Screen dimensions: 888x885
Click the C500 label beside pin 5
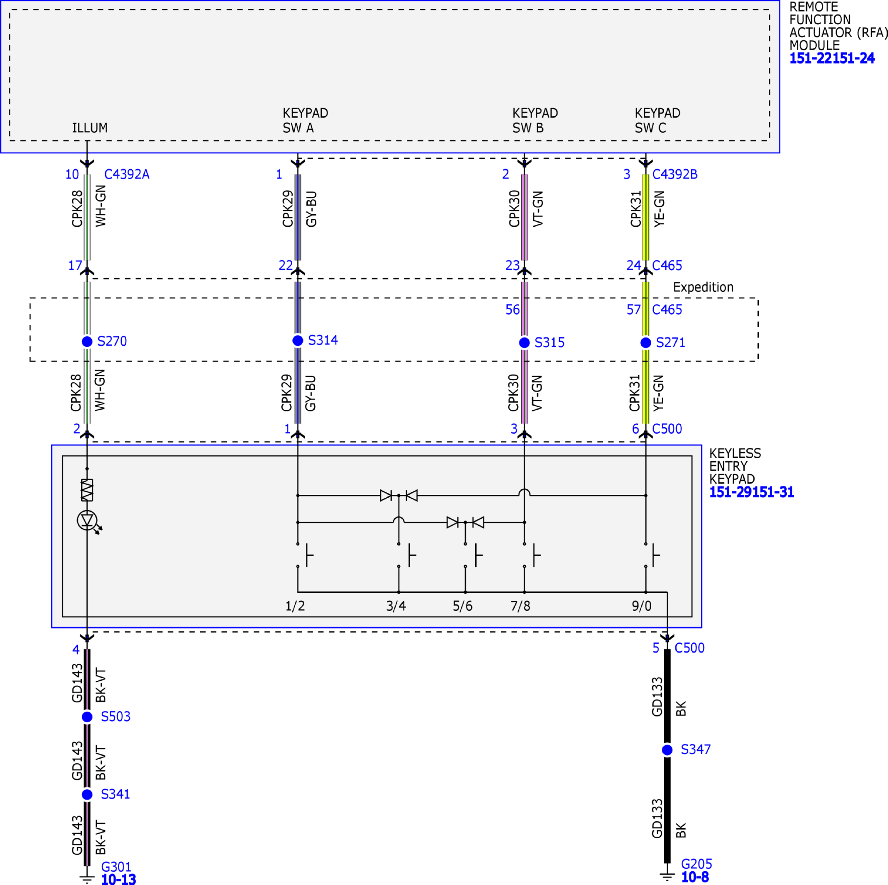tap(690, 648)
